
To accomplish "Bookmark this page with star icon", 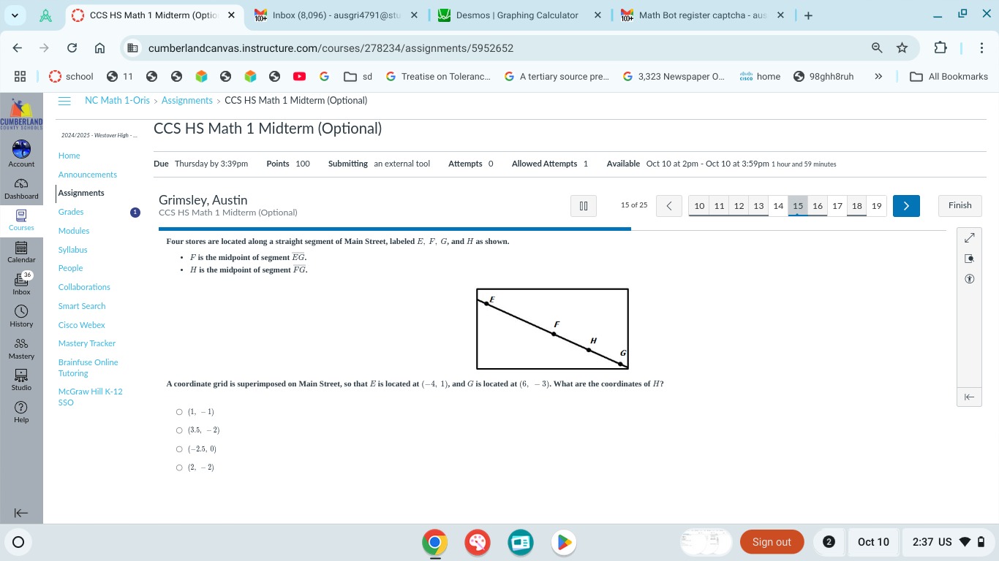I will [902, 48].
